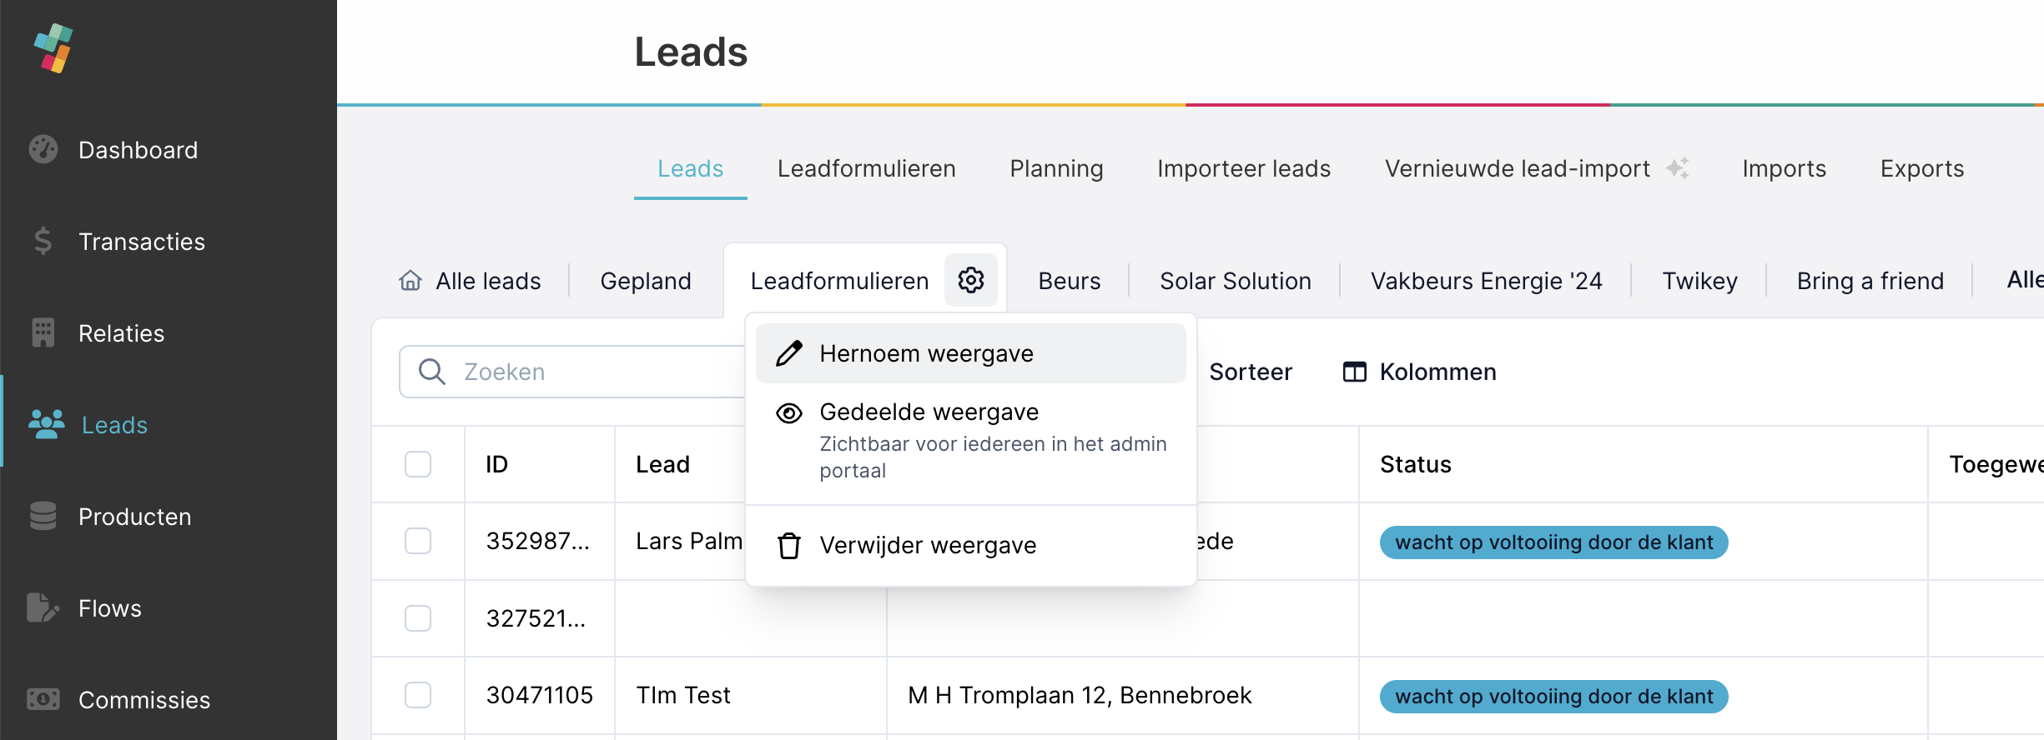Click the sparkle icon beside Vernieuwde lead-import

1678,168
